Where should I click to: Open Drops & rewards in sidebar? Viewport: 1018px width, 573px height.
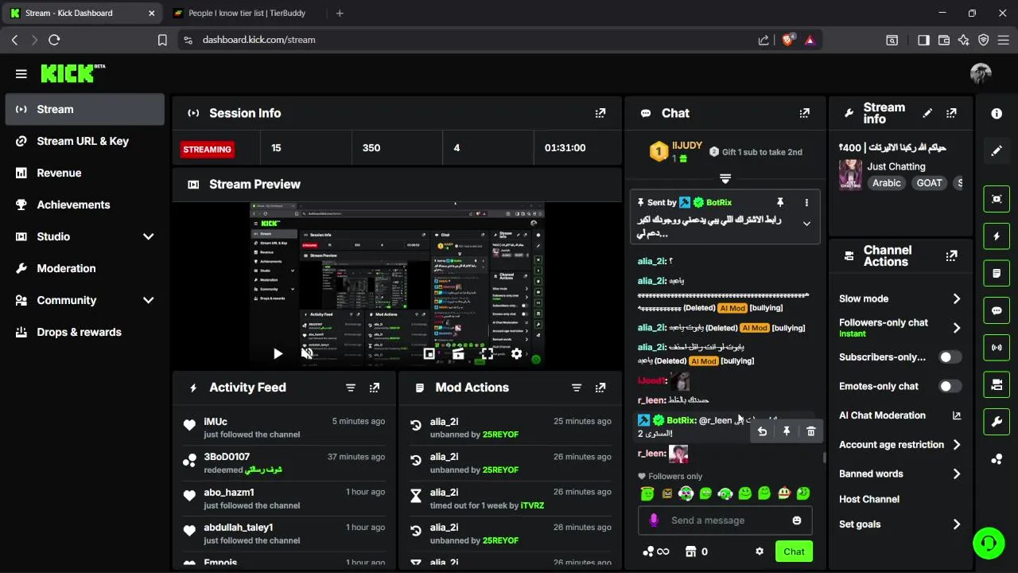(x=85, y=332)
